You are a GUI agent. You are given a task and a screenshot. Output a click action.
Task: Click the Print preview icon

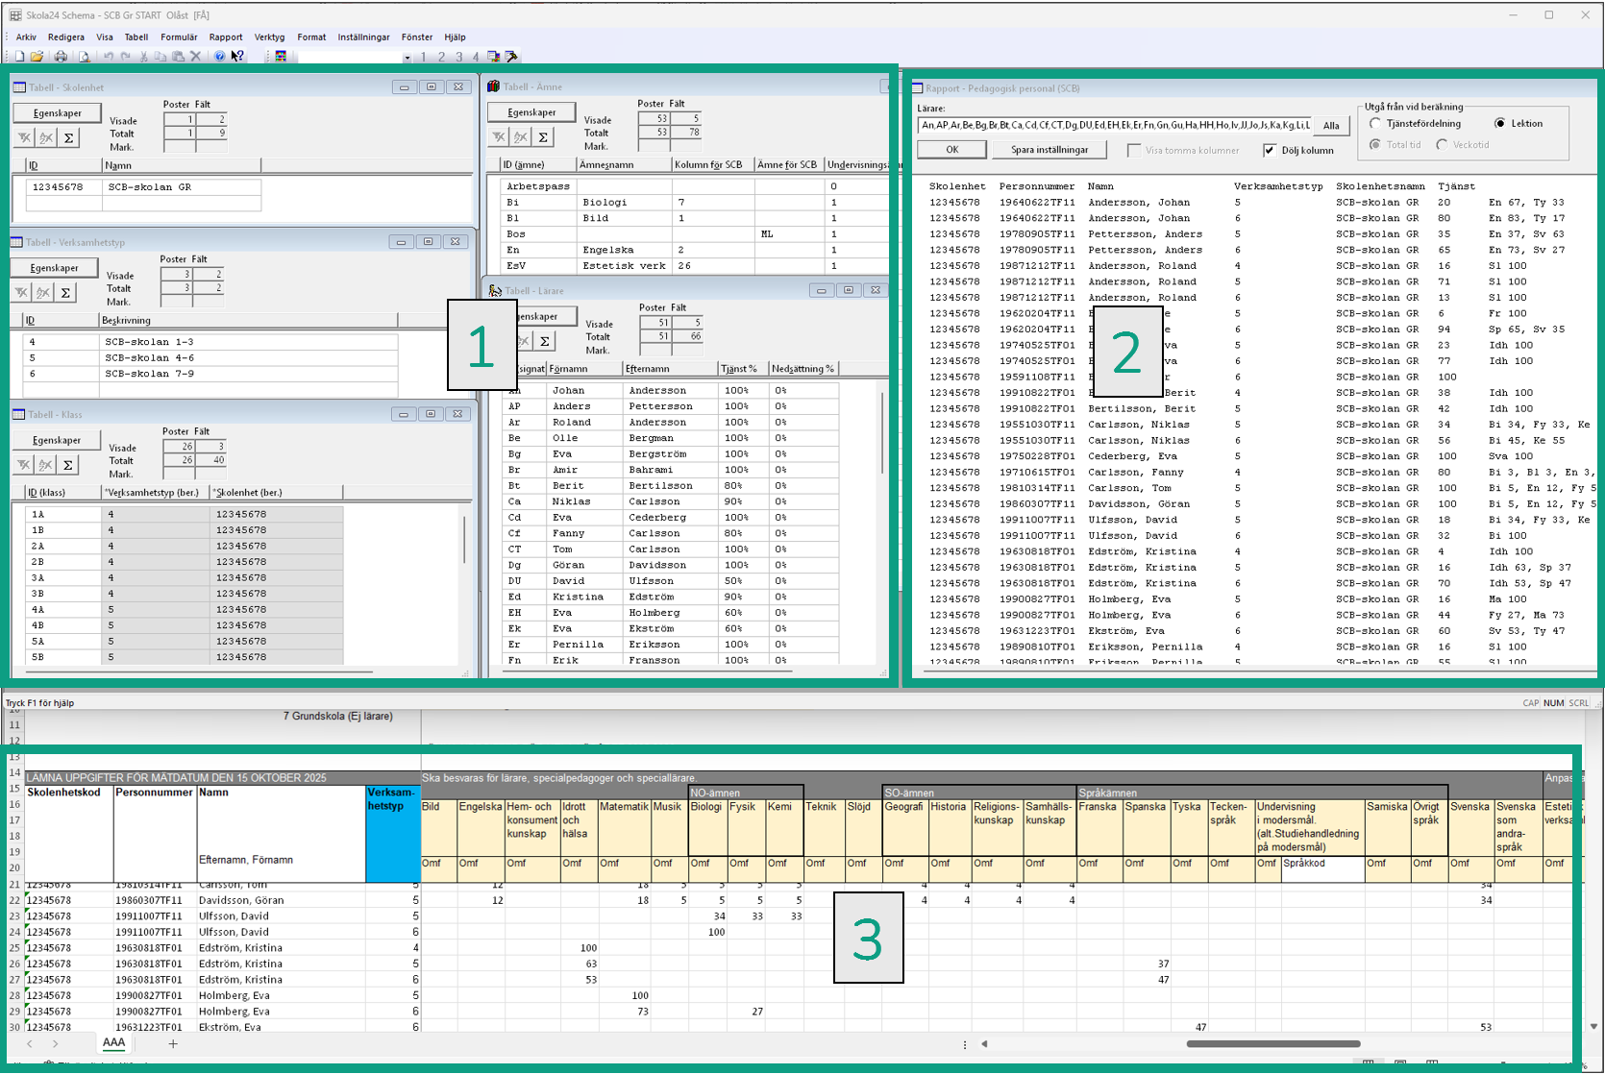coord(84,57)
